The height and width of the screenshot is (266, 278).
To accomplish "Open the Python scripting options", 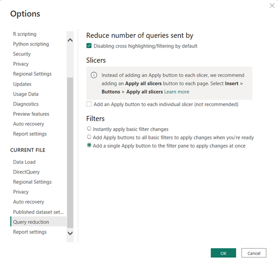I will pyautogui.click(x=31, y=44).
